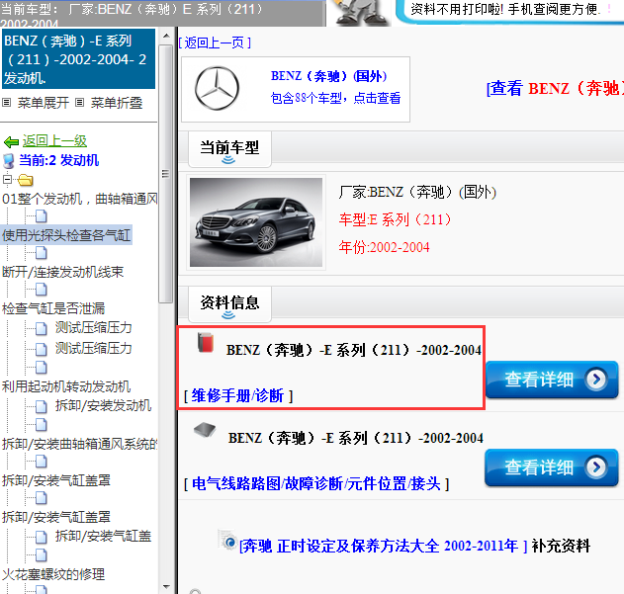Click the E-Class car photo thumbnail
Screen dimensions: 624x594
click(256, 222)
